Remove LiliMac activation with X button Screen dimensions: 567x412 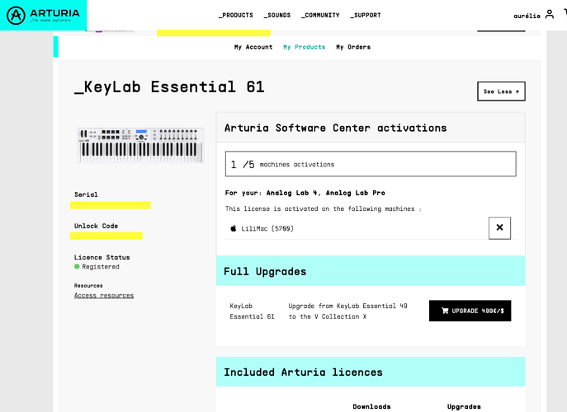[499, 228]
